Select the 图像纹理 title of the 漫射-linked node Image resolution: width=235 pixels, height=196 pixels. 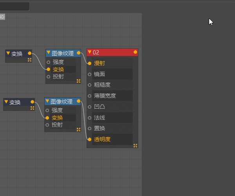coord(63,53)
